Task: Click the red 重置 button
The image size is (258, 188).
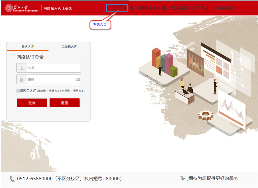Action: point(65,103)
